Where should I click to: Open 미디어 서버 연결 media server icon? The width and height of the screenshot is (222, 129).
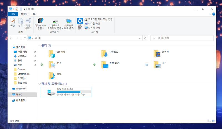tap(40, 21)
